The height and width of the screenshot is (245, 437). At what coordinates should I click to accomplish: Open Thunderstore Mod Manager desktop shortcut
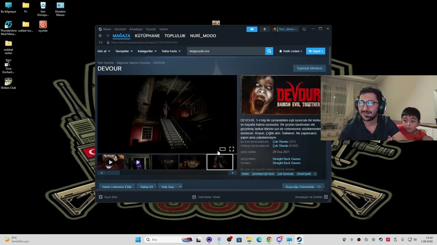coord(9,28)
